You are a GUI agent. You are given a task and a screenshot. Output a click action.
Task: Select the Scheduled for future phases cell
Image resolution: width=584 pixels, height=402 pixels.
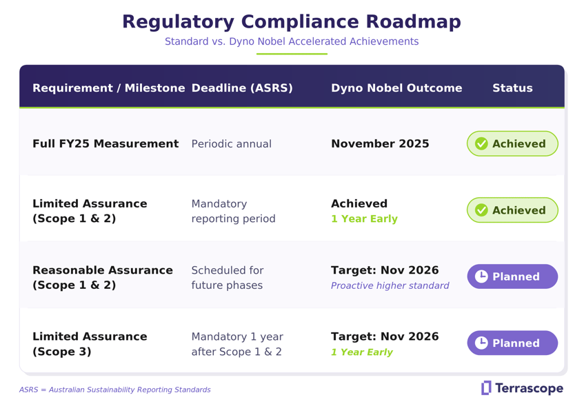click(228, 278)
